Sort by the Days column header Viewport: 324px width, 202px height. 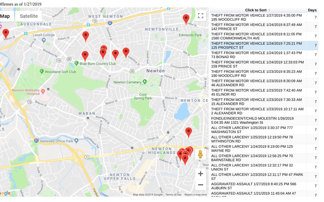coord(312,10)
